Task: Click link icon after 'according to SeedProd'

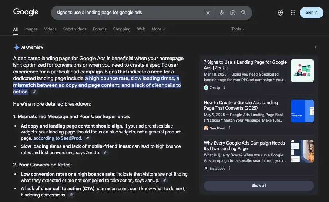Action: (87, 138)
